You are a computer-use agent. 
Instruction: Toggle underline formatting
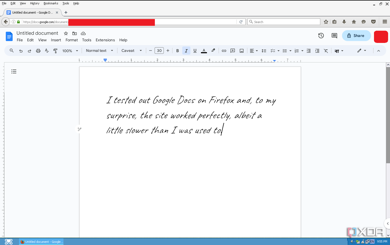[x=195, y=51]
